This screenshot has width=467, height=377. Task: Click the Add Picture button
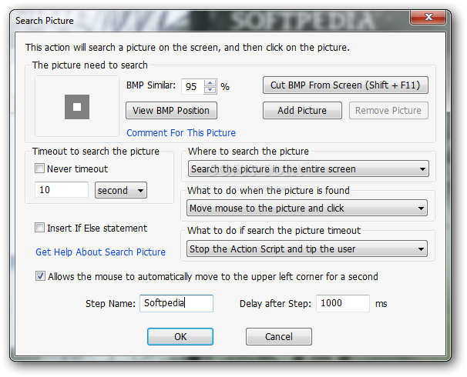click(x=302, y=111)
